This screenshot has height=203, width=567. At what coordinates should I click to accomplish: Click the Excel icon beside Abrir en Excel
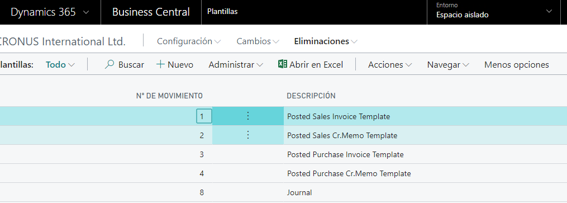(283, 64)
